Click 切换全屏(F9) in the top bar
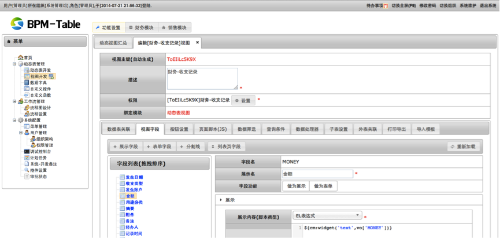This screenshot has width=500, height=238. pos(403,5)
